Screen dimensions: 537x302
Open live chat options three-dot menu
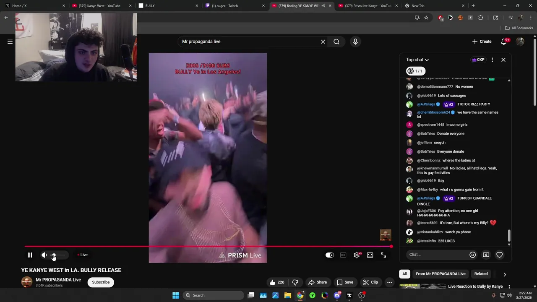point(492,60)
